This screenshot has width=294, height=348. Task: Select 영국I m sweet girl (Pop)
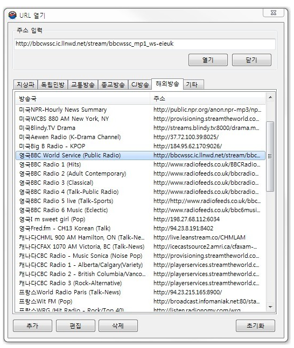tap(141, 219)
